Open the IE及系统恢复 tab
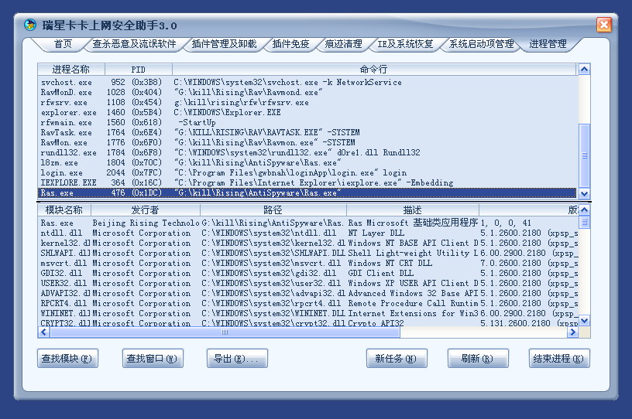Image resolution: width=632 pixels, height=419 pixels. 405,44
